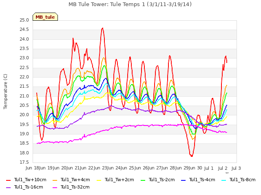Click the MB_tule label box
The width and height of the screenshot is (261, 195).
point(45,17)
